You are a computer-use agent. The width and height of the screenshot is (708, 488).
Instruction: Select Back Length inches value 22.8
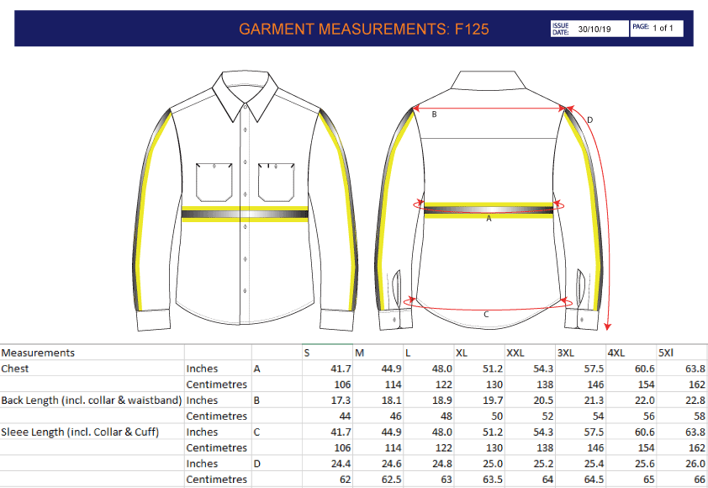click(695, 400)
